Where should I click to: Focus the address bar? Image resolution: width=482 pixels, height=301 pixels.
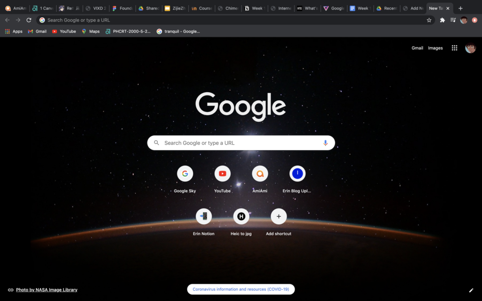(235, 20)
